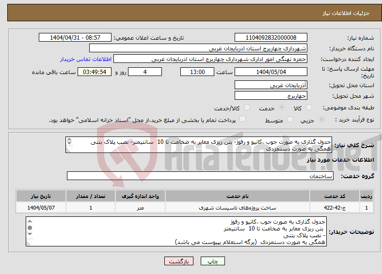
Task: Click the کد خدمت column header
Action: point(335,196)
